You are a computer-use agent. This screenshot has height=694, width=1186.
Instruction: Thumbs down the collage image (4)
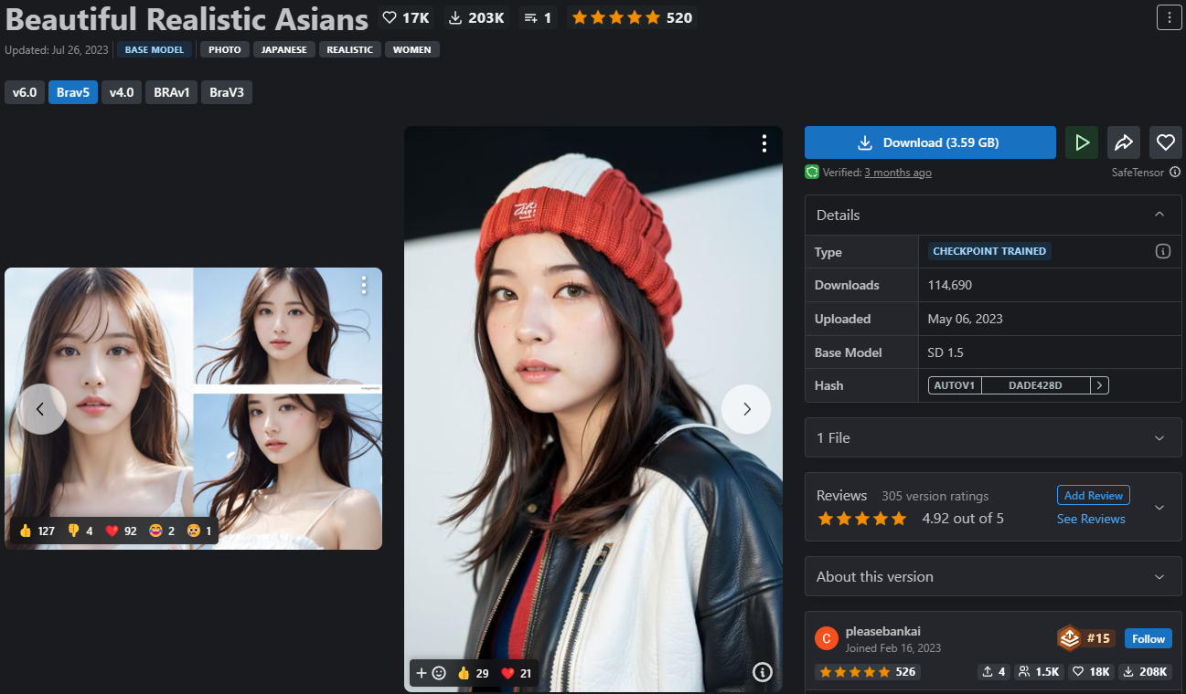point(80,531)
